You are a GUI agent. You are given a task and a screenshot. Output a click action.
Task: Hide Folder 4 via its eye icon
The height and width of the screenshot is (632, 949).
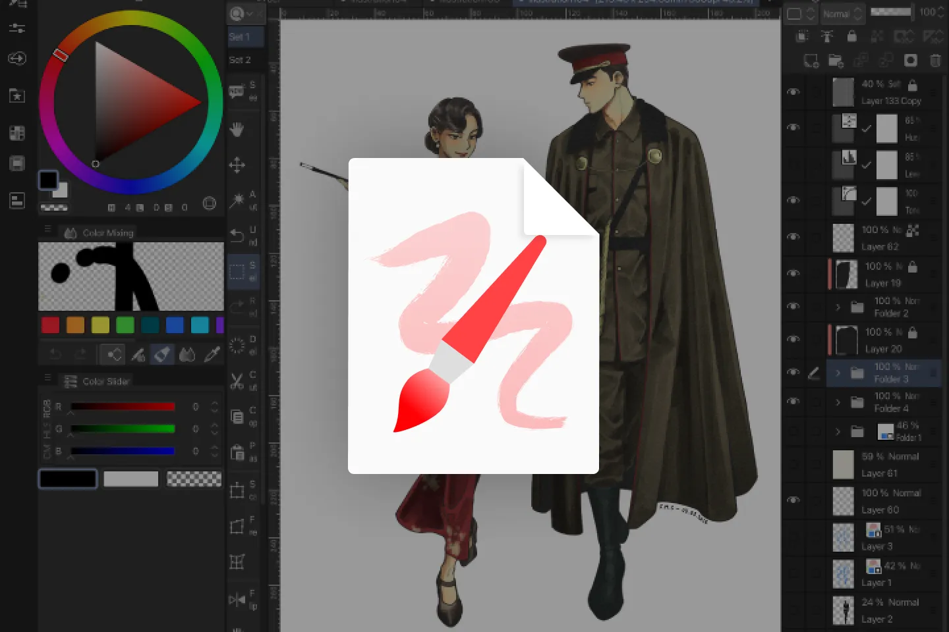pyautogui.click(x=793, y=401)
